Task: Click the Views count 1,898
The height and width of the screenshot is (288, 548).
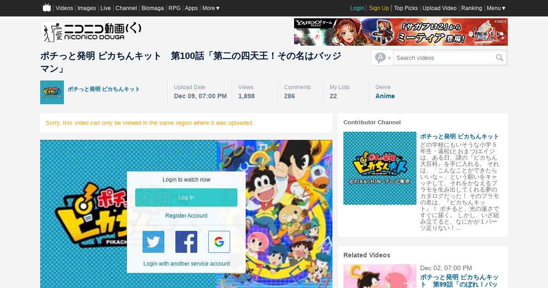Action: click(x=247, y=96)
